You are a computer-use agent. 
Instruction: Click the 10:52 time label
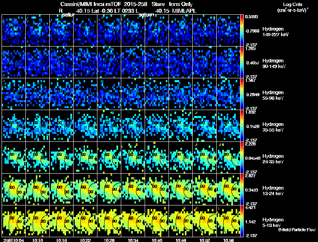[x=205, y=240]
